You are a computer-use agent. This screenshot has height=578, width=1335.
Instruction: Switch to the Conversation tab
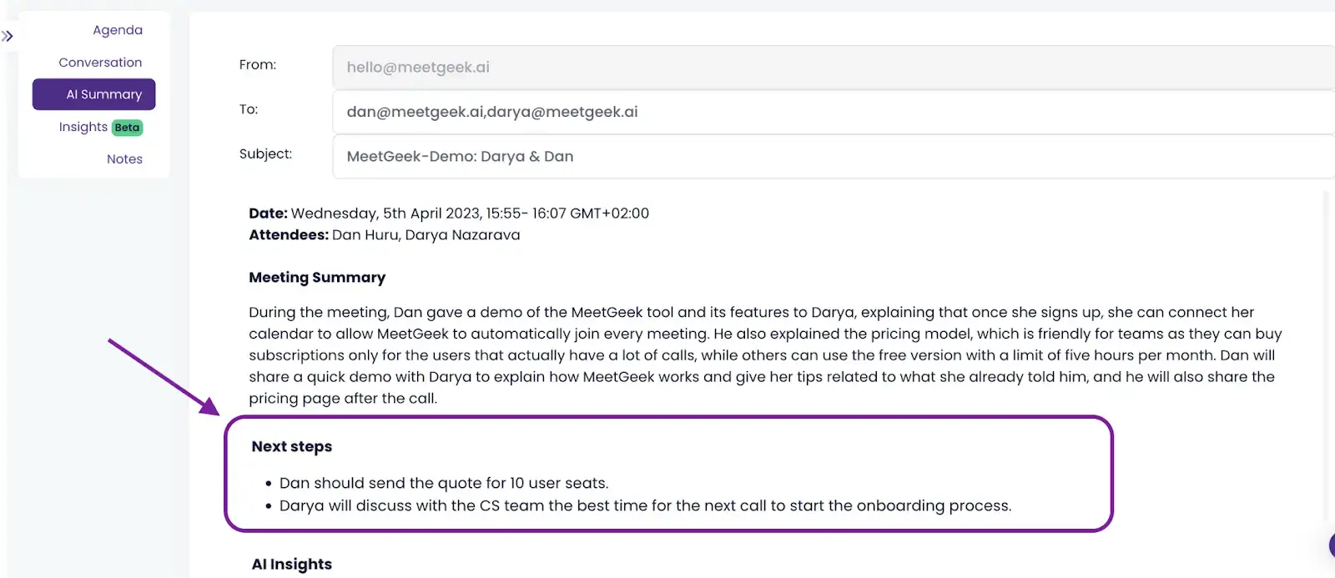tap(100, 63)
